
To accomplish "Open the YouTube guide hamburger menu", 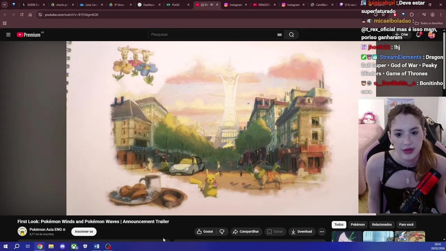I will tap(8, 35).
